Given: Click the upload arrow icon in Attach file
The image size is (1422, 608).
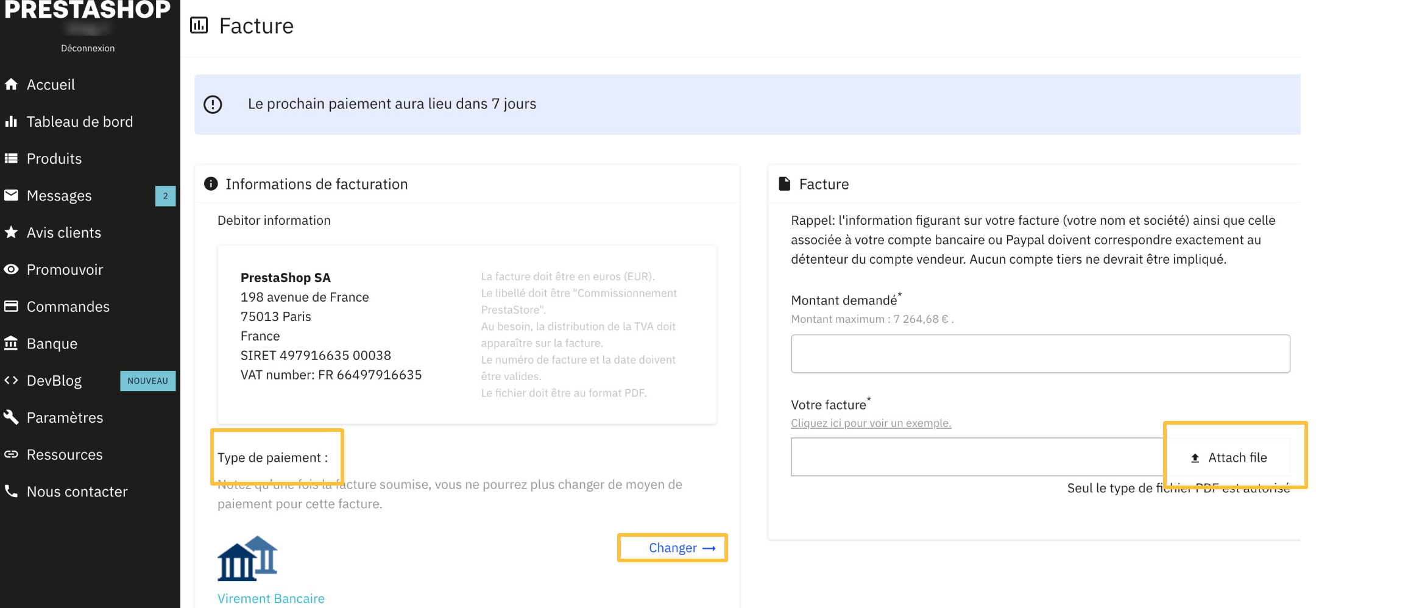Looking at the screenshot, I should 1195,458.
